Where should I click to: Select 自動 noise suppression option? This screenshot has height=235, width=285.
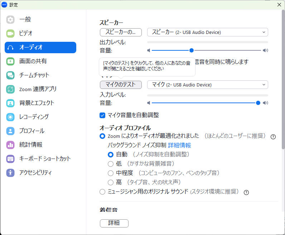111,155
